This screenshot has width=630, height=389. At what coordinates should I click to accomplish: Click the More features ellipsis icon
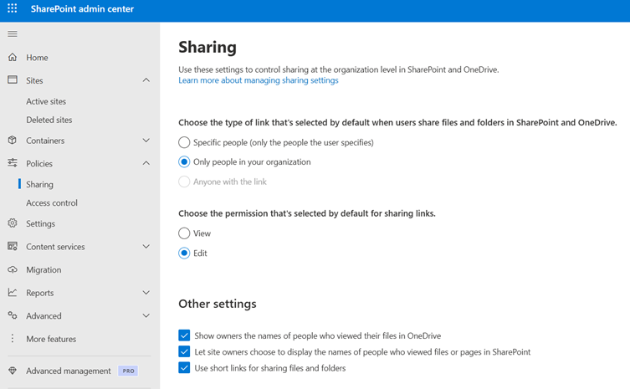tap(13, 338)
